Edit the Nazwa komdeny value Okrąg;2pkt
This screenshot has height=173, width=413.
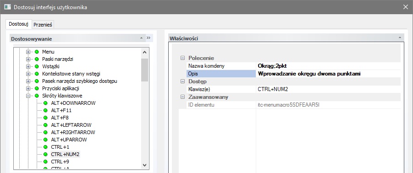(328, 66)
